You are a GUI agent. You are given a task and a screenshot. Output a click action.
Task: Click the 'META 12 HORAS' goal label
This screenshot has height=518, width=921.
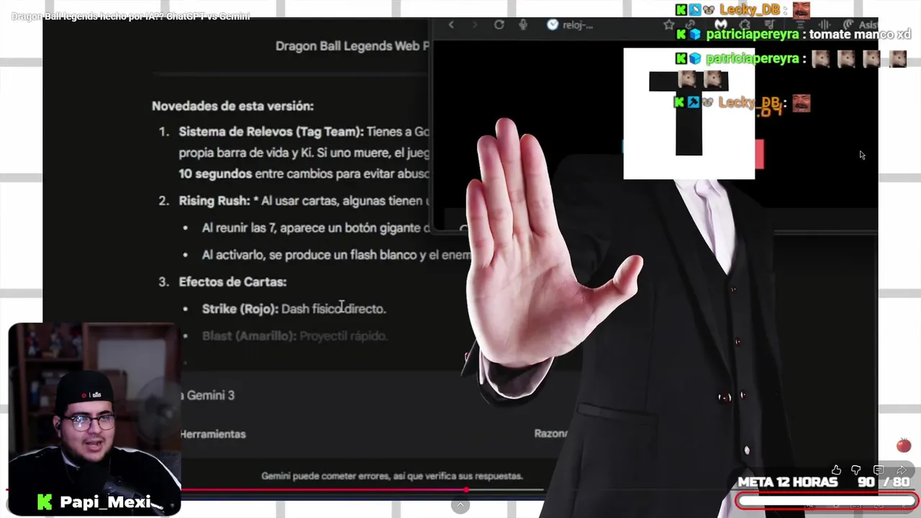pyautogui.click(x=787, y=482)
